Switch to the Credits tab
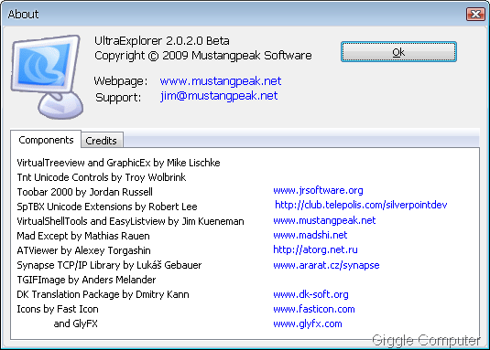The height and width of the screenshot is (350, 490). pos(102,141)
